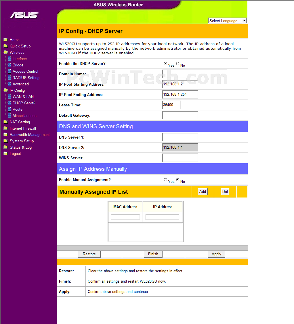This screenshot has width=294, height=324.
Task: Click the ASUS logo
Action: pos(24,15)
